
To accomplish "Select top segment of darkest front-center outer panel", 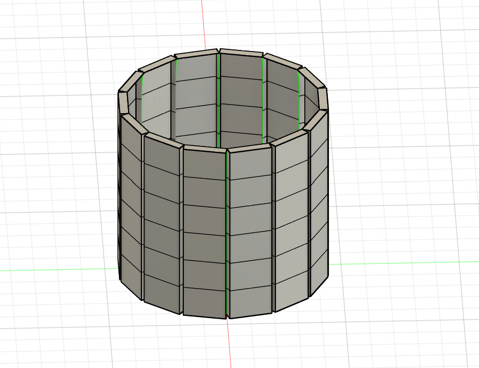I will 205,164.
